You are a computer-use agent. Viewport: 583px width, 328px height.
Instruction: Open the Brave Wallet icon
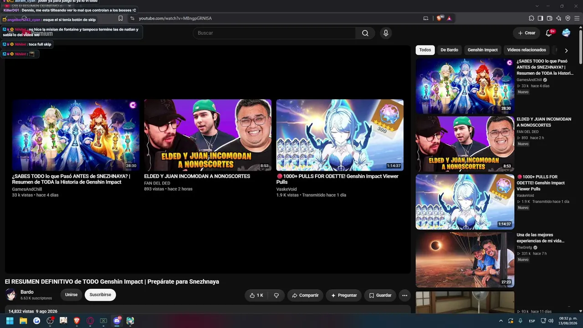[x=549, y=18]
